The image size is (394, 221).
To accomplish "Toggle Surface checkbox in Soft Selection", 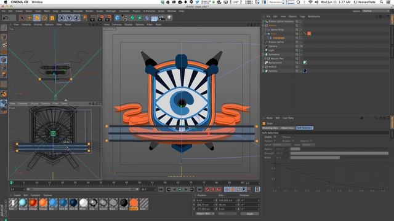I will (x=275, y=141).
